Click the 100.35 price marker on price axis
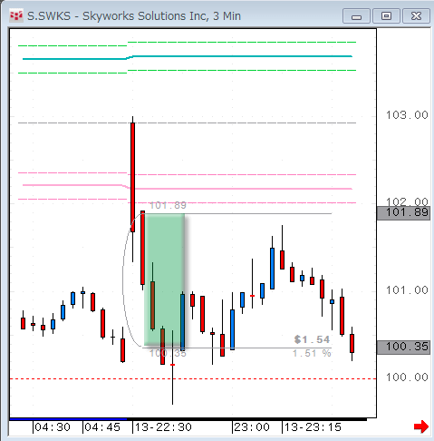This screenshot has width=434, height=441. point(404,347)
